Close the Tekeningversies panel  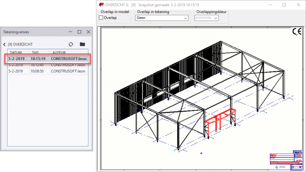pyautogui.click(x=88, y=32)
